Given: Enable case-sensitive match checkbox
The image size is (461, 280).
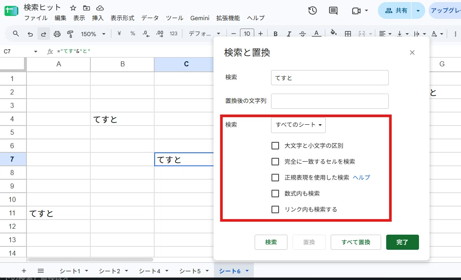Looking at the screenshot, I should (x=275, y=146).
